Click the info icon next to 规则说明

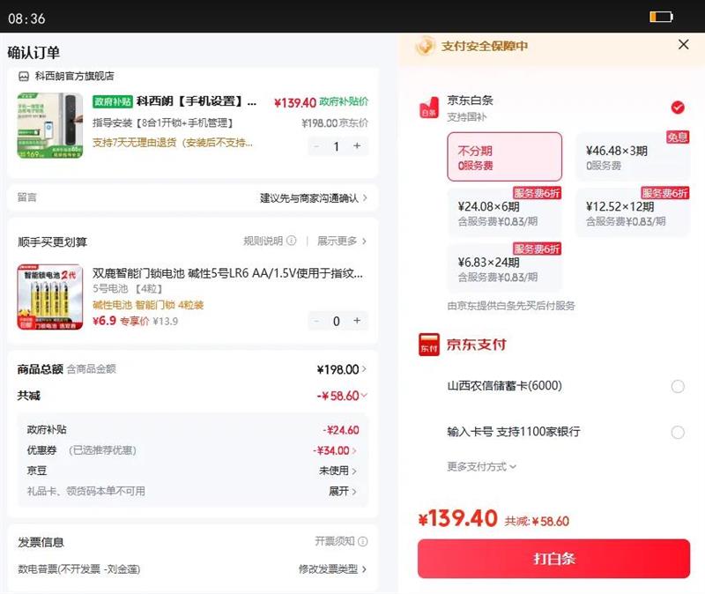click(292, 241)
